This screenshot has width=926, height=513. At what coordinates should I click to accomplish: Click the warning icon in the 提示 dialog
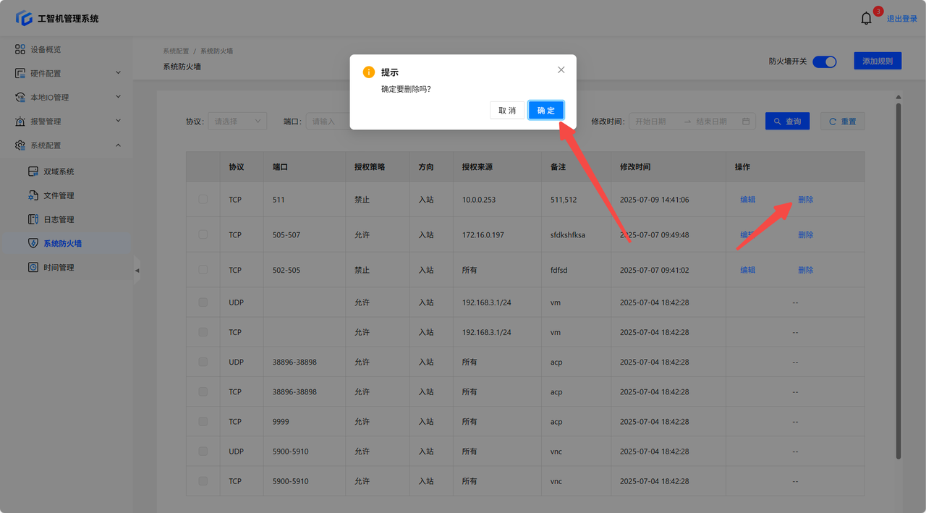tap(369, 72)
